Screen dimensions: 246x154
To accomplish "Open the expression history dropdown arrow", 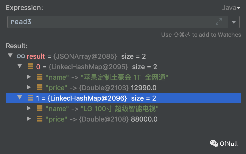I will click(x=234, y=22).
